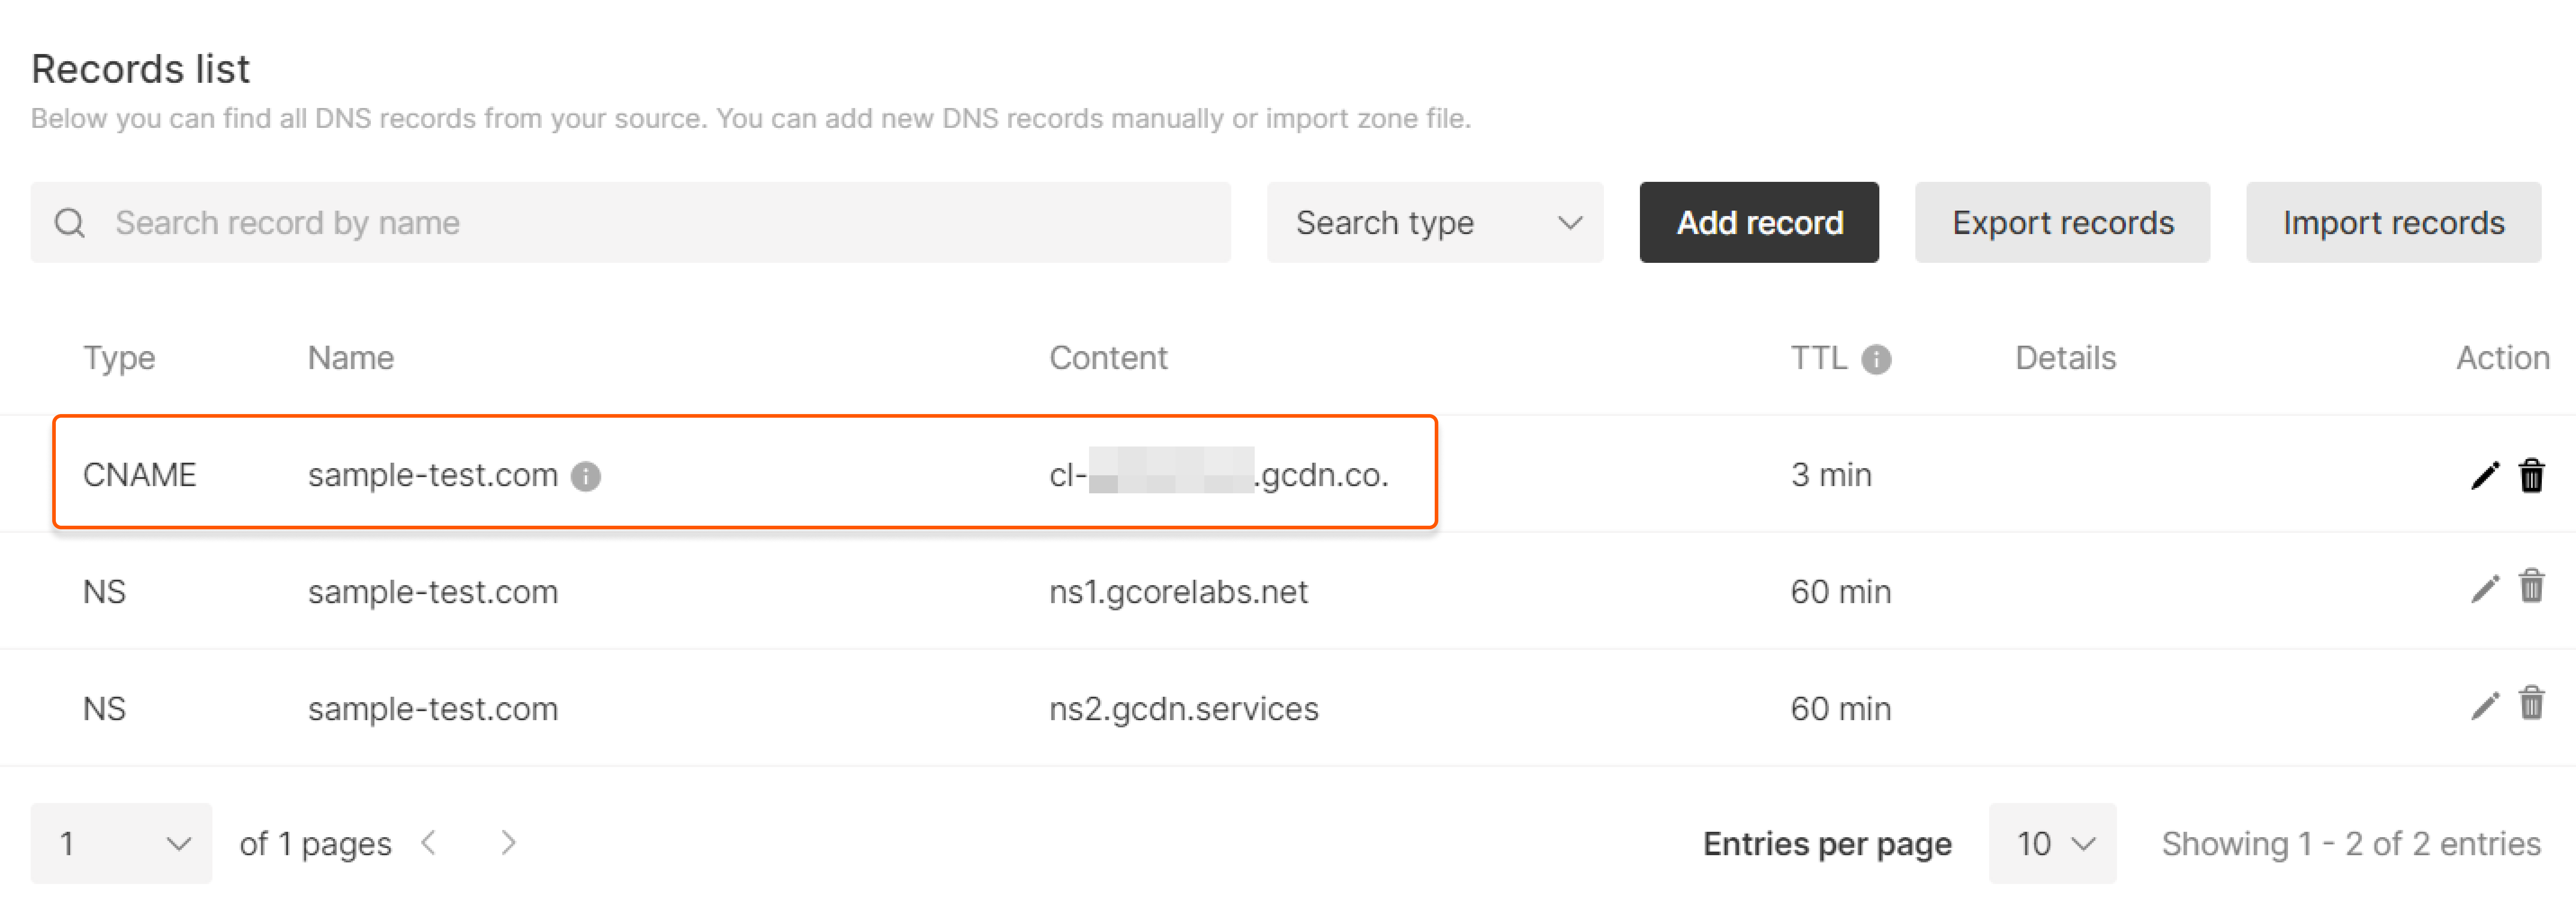Click 60 min TTL of ns1.gcorelabs.net row
This screenshot has height=920, width=2576.
coord(1841,592)
